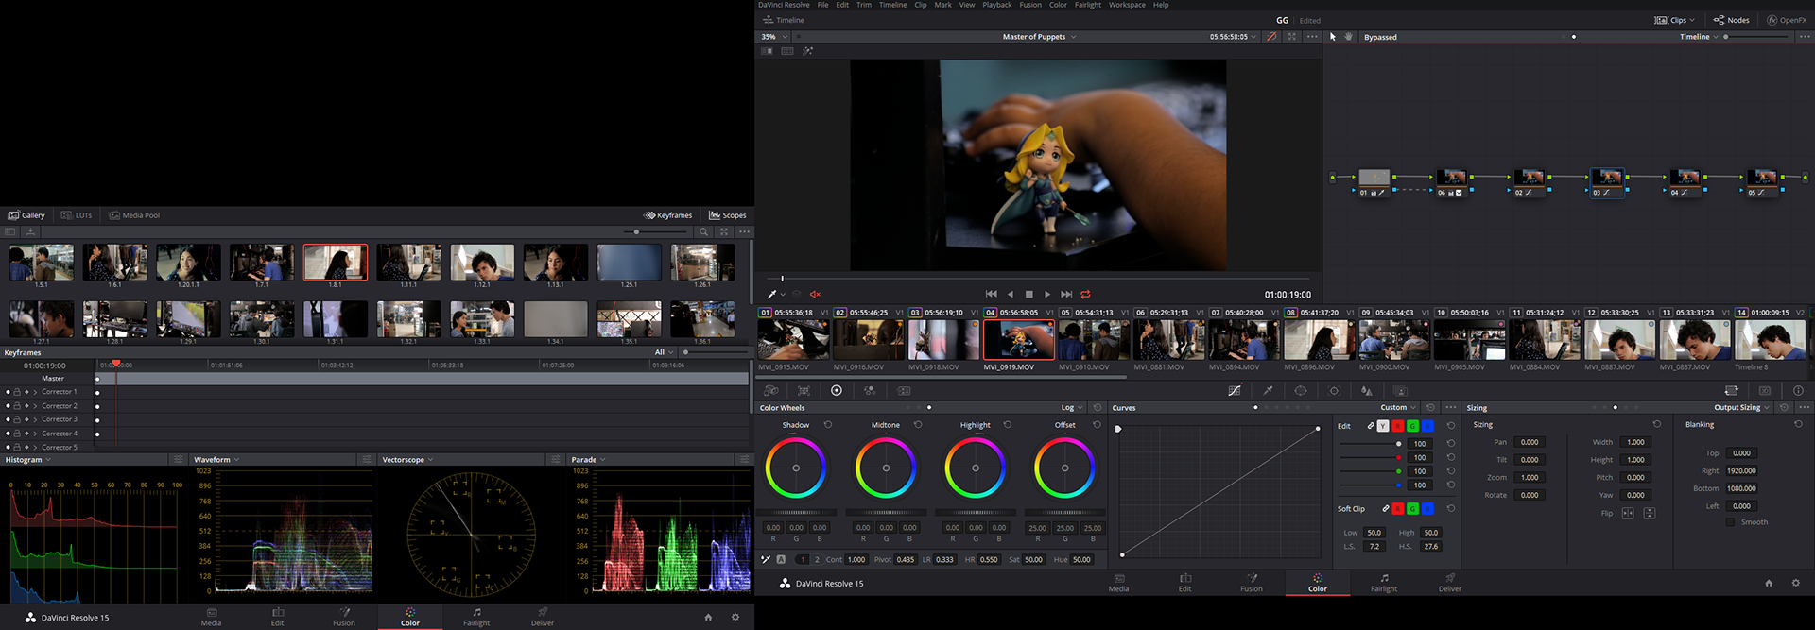
Task: Open Parade scope settings icon
Action: 744,460
